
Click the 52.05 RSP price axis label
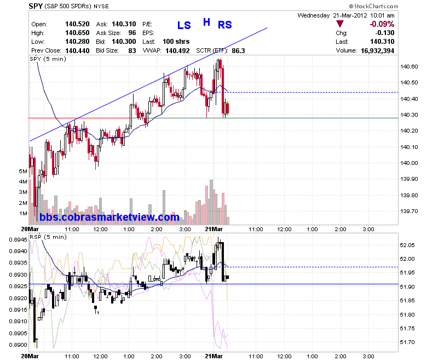[407, 245]
